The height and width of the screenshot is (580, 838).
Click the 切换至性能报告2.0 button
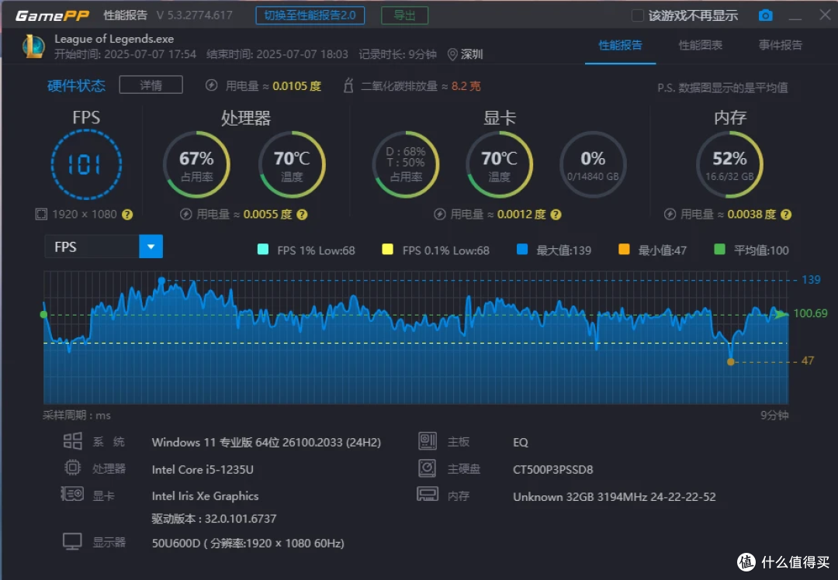pyautogui.click(x=310, y=16)
